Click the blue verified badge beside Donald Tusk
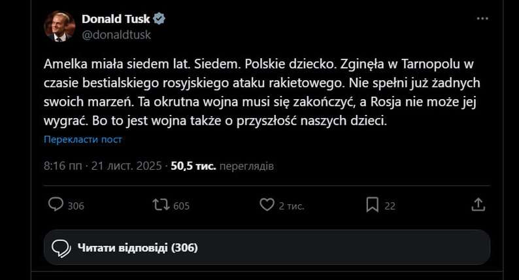 159,19
